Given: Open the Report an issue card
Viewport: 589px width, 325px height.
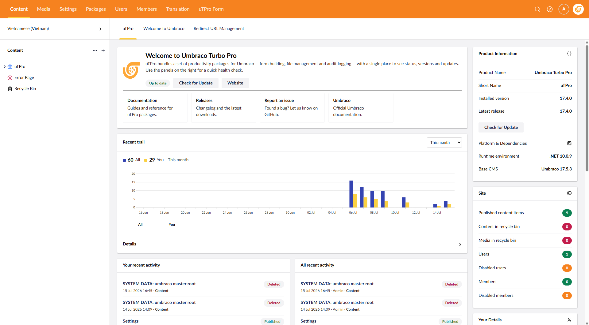Looking at the screenshot, I should click(x=292, y=108).
